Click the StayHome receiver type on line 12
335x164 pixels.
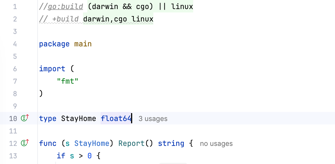pyautogui.click(x=92, y=143)
